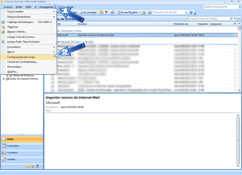Screen dimensions: 242x175
Task: Switch to the Email navigation pane
Action: [x=22, y=139]
